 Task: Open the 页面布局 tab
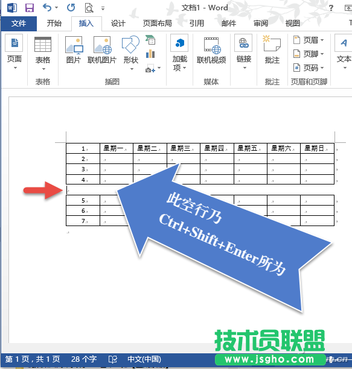(x=158, y=24)
